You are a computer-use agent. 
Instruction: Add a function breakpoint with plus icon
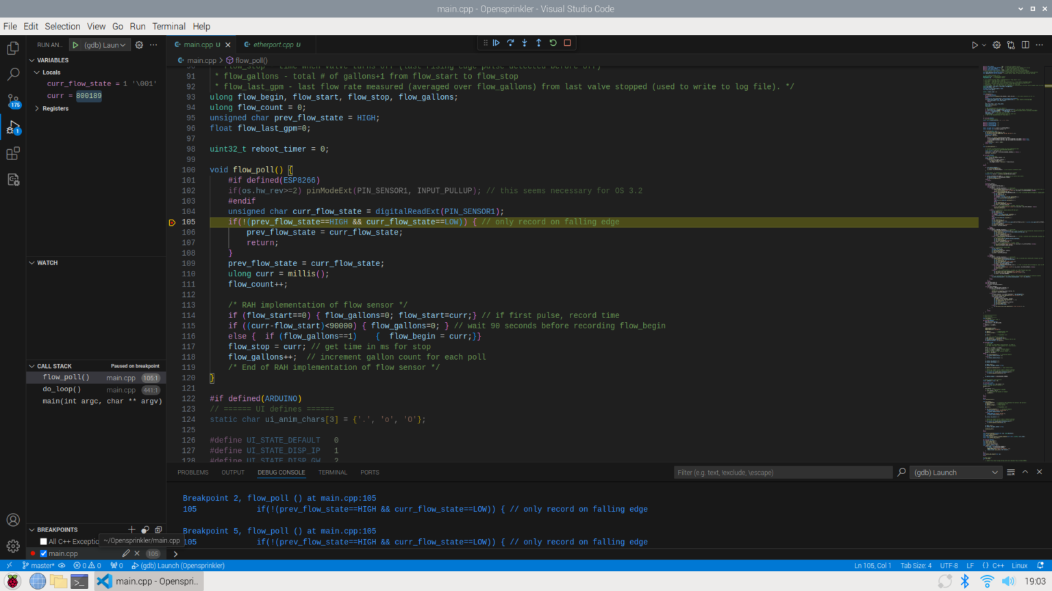(131, 529)
